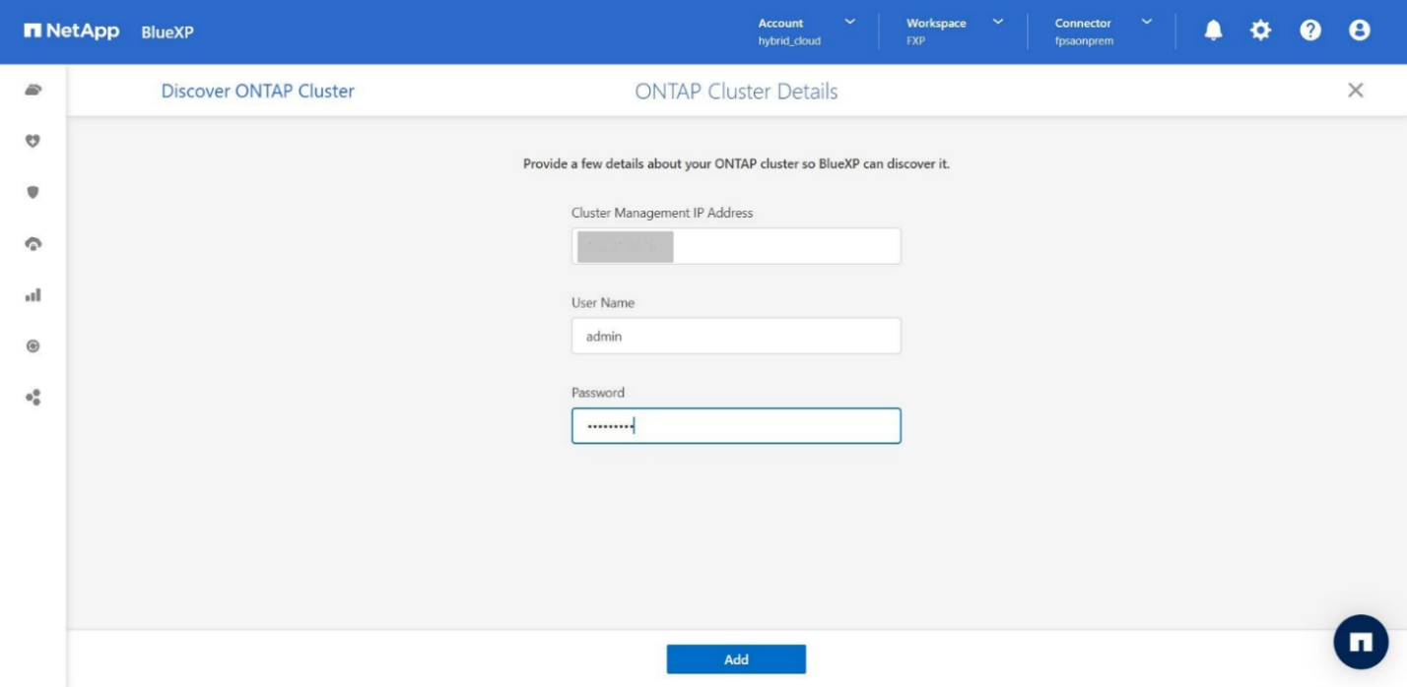This screenshot has width=1407, height=687.
Task: Click the Discover ONTAP Cluster heading
Action: point(258,92)
